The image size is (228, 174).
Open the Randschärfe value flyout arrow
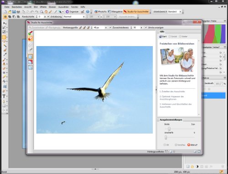click(45, 16)
